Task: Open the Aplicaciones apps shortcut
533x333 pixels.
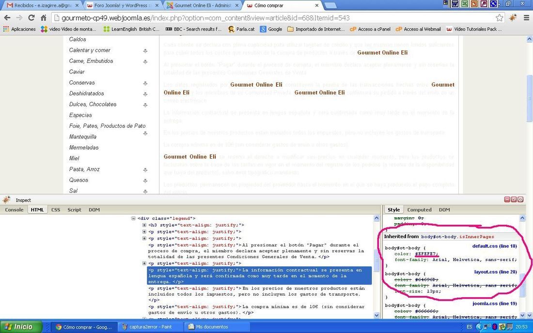Action: [x=19, y=29]
